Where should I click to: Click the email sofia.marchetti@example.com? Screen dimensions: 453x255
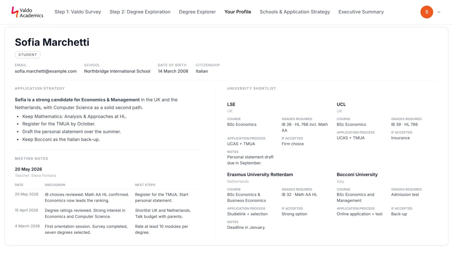point(46,71)
